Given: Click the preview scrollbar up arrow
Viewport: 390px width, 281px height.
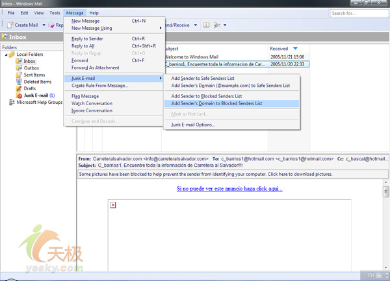Looking at the screenshot, I should [385, 182].
